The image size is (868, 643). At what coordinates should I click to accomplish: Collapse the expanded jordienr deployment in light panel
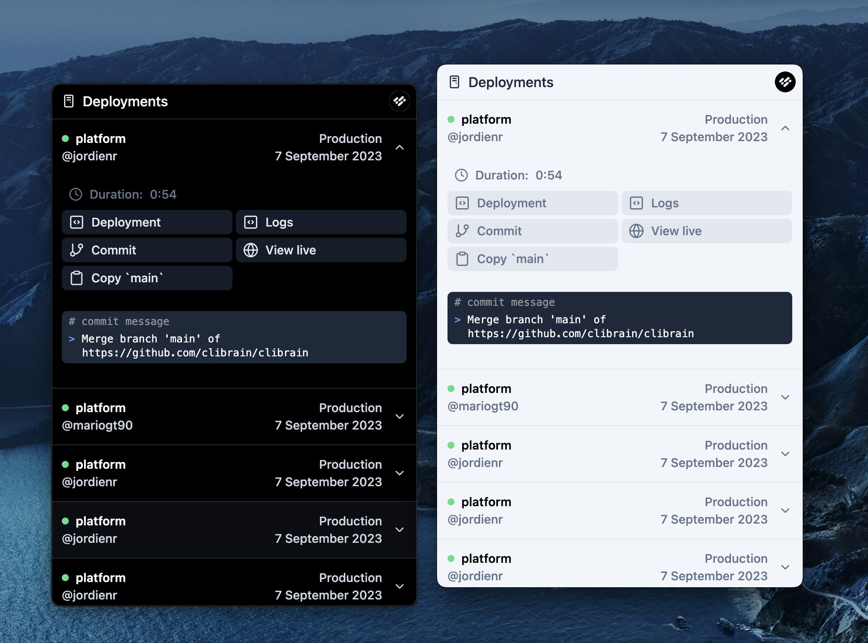[x=785, y=128]
